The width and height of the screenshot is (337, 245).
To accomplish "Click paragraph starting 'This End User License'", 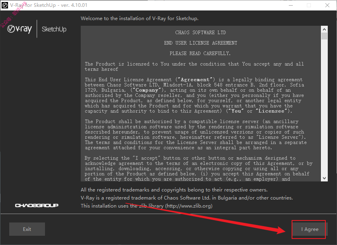I will 194,95.
